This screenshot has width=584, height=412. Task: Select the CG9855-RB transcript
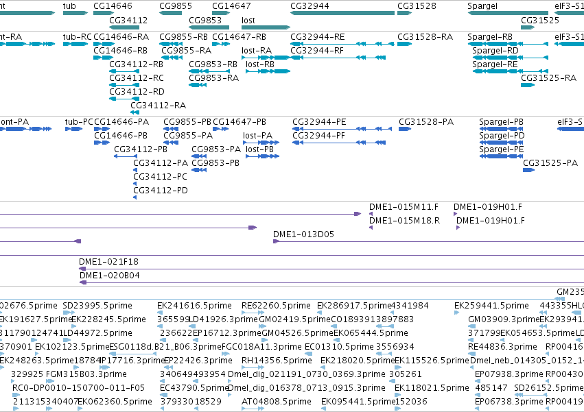coord(183,37)
